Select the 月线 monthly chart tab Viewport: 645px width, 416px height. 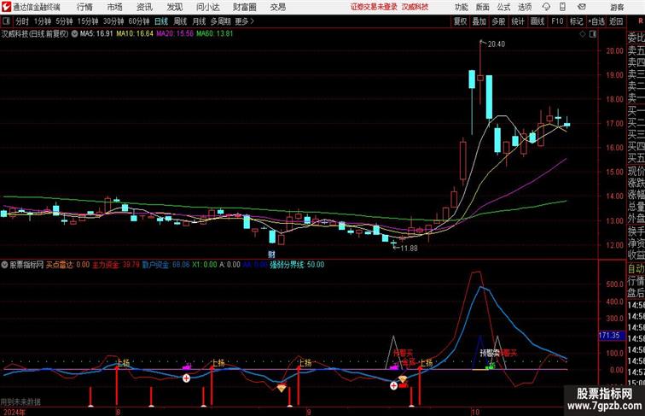click(x=199, y=21)
